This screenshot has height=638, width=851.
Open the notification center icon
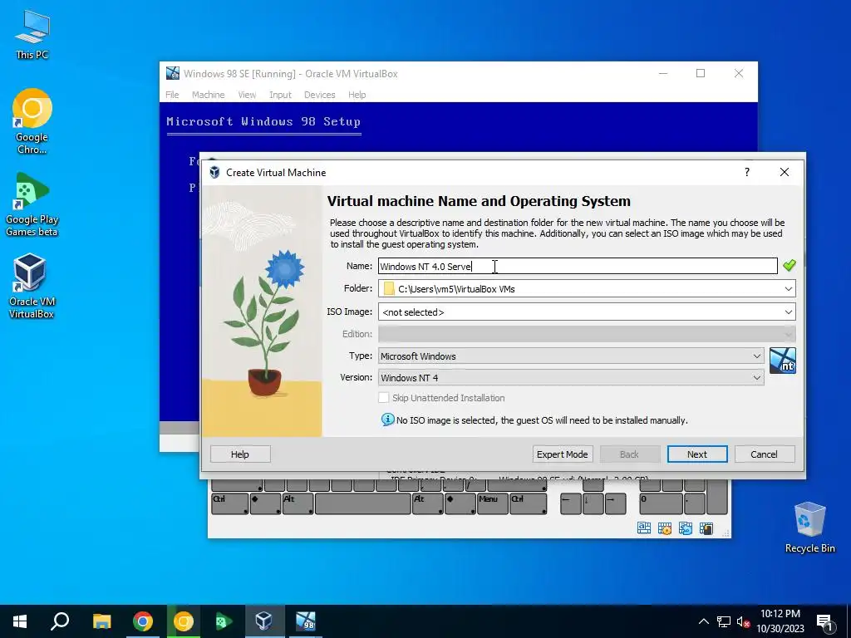coord(825,621)
